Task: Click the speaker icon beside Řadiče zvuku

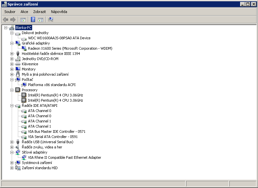Action: (x=18, y=147)
